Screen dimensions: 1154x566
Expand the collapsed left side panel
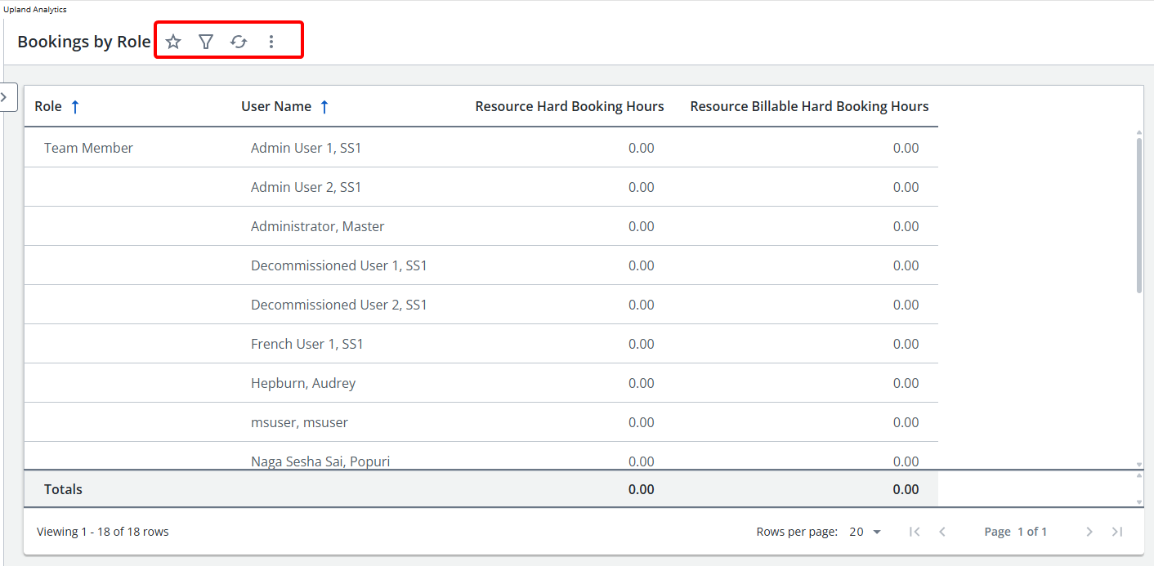pyautogui.click(x=6, y=96)
